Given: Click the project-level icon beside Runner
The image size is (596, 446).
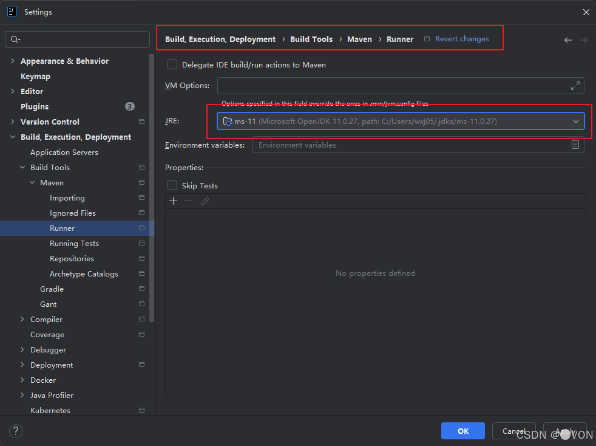Looking at the screenshot, I should click(142, 228).
